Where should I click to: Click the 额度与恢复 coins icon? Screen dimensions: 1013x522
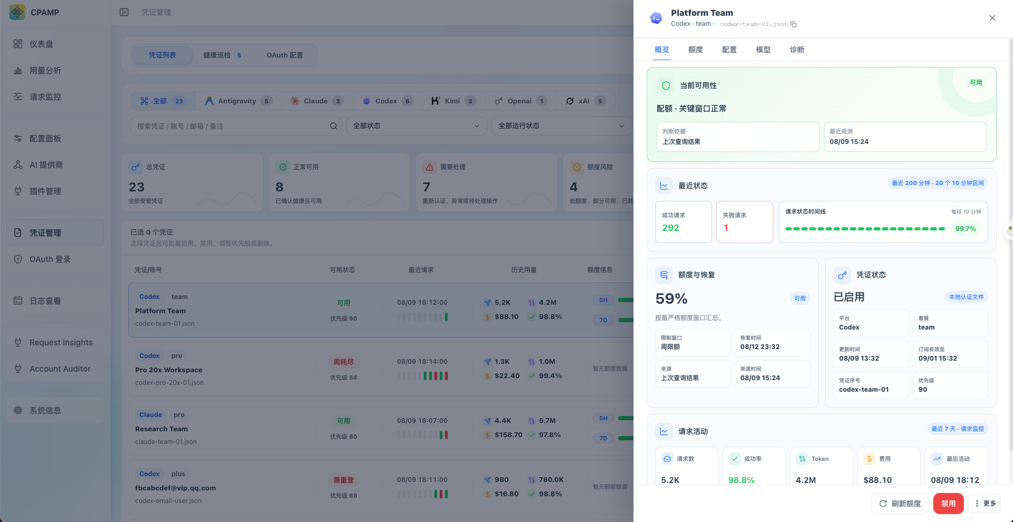(x=664, y=275)
